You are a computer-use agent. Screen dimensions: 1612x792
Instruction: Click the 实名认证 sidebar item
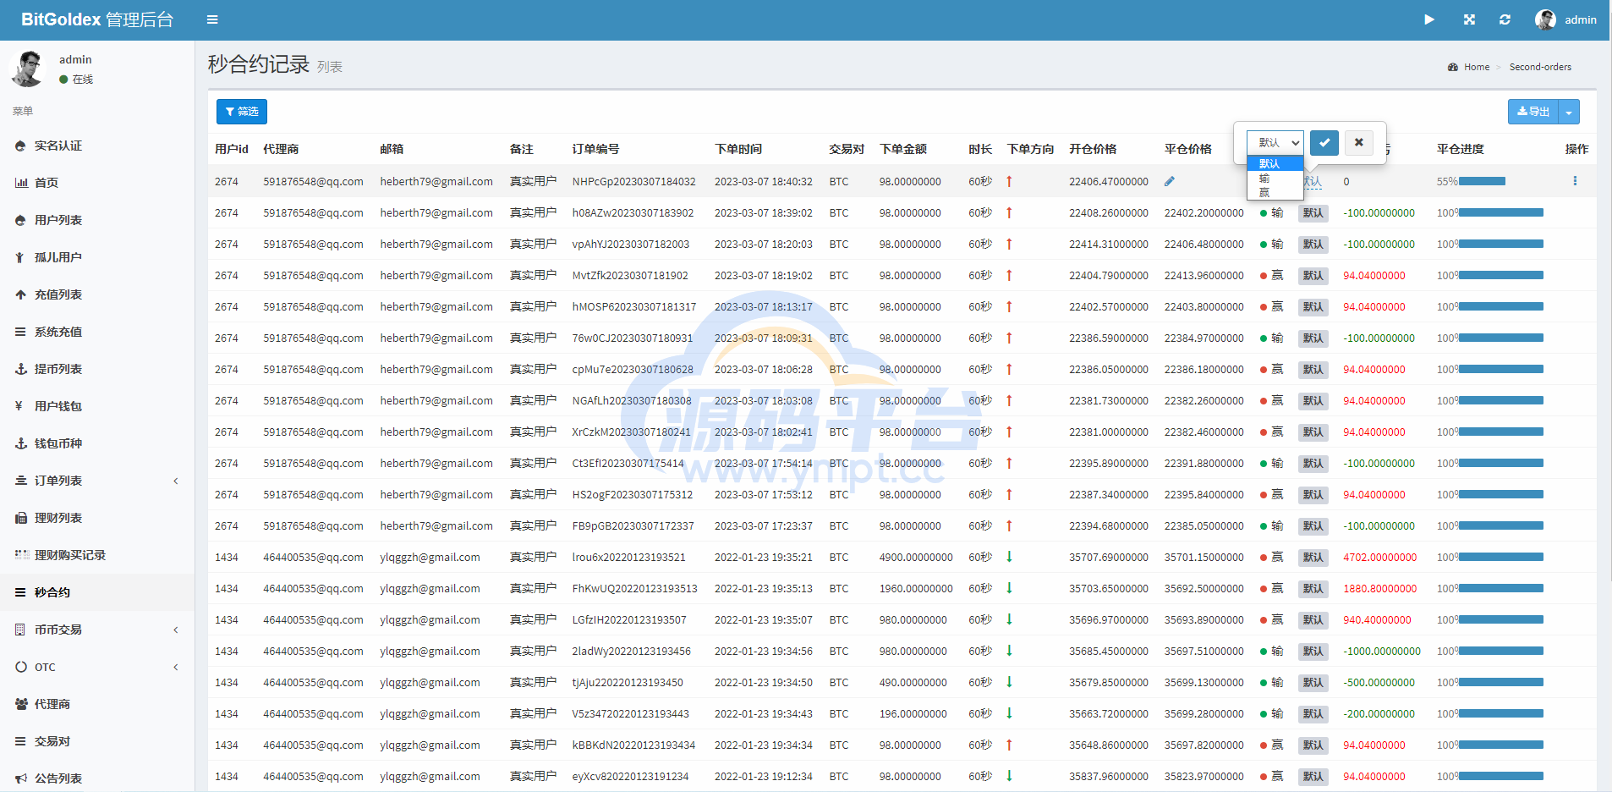click(97, 146)
